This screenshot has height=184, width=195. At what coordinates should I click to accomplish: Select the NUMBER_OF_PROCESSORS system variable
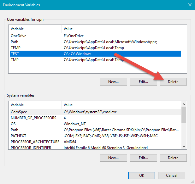96,118
